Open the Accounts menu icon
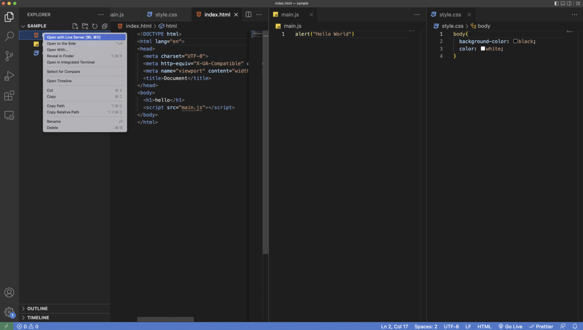The width and height of the screenshot is (583, 330). click(x=9, y=293)
